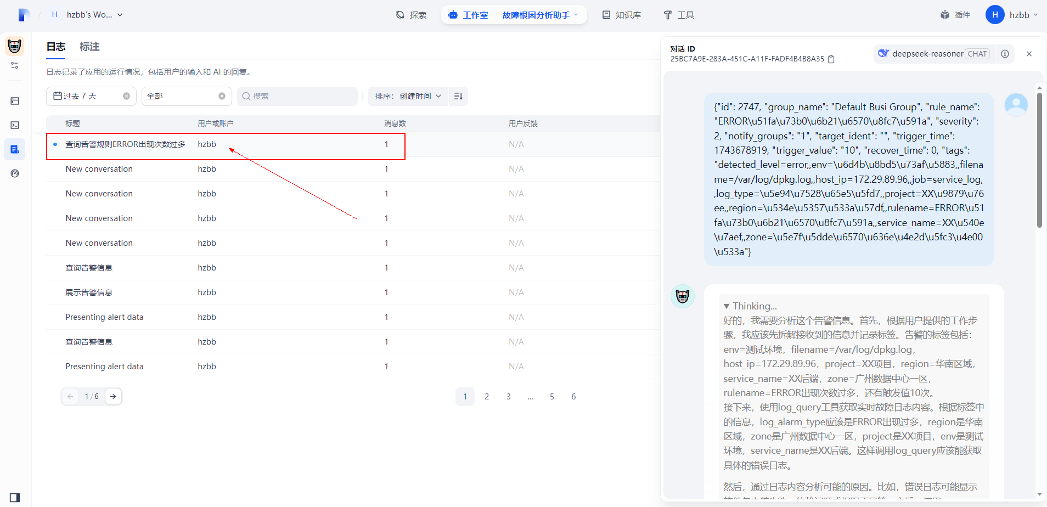Switch to the 标注 tab
This screenshot has height=507, width=1047.
click(x=89, y=47)
